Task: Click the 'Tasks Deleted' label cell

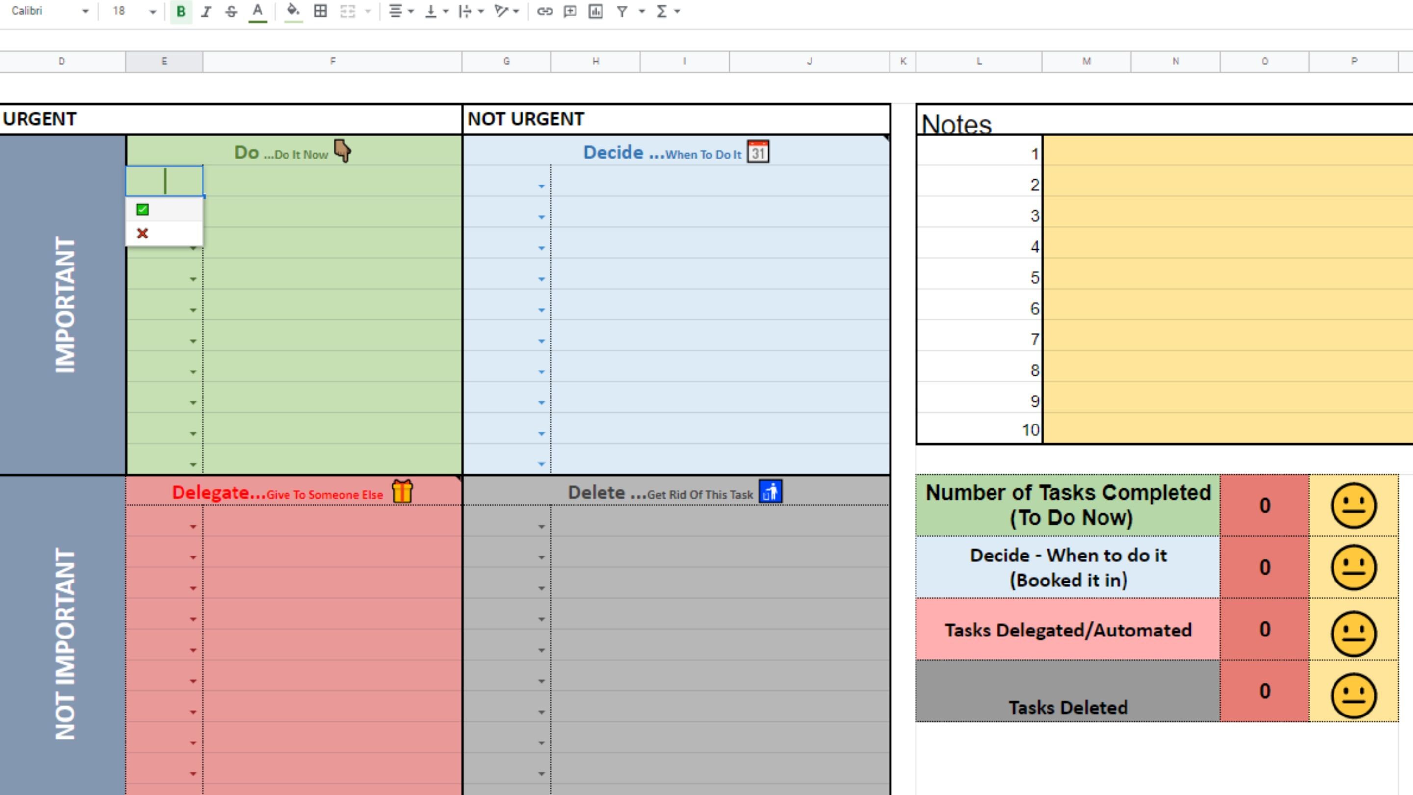Action: 1068,691
